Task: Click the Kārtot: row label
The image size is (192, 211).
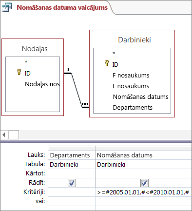Action: coord(35,173)
